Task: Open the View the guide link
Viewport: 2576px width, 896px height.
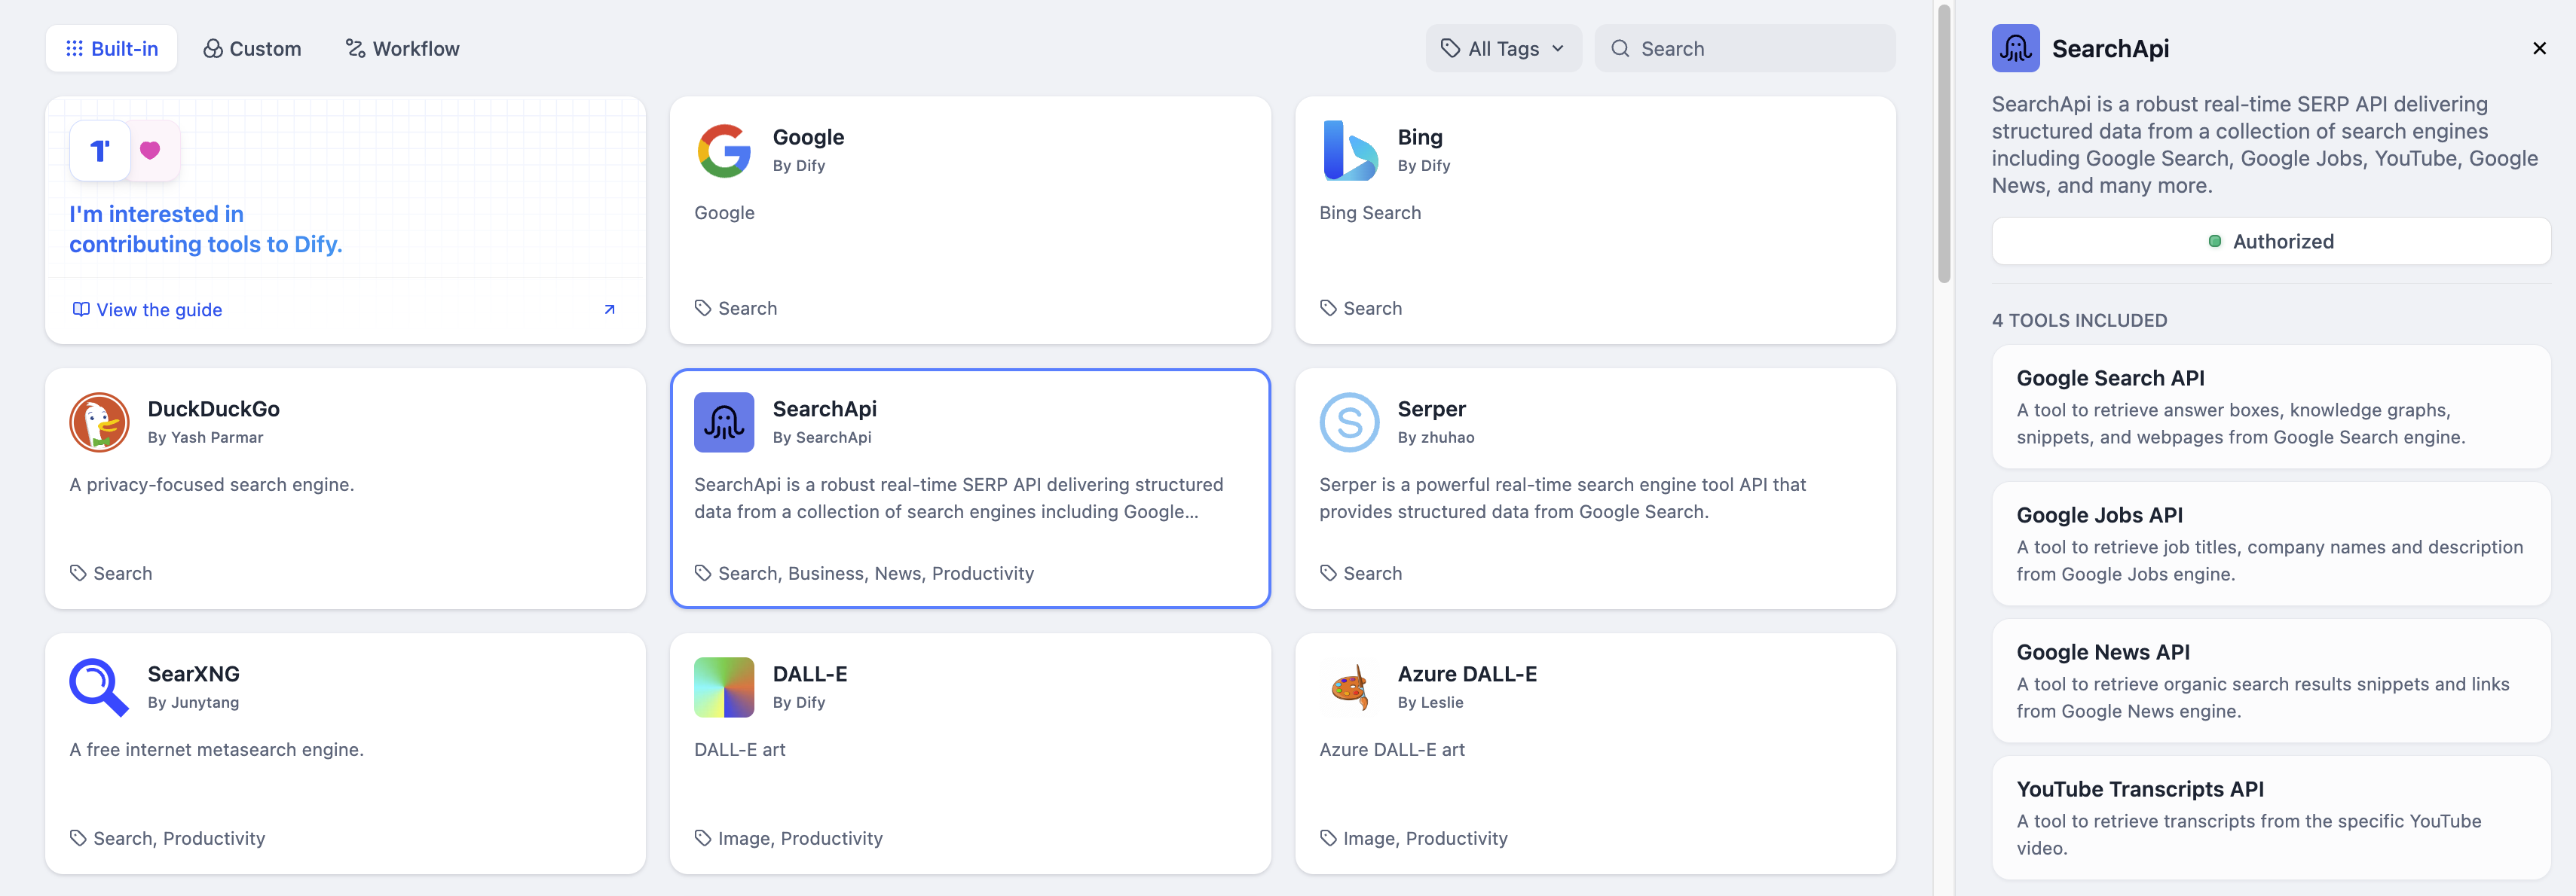Action: tap(159, 309)
